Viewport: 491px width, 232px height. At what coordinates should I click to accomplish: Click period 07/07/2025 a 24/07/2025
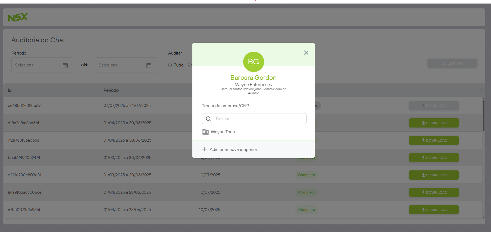click(x=127, y=106)
